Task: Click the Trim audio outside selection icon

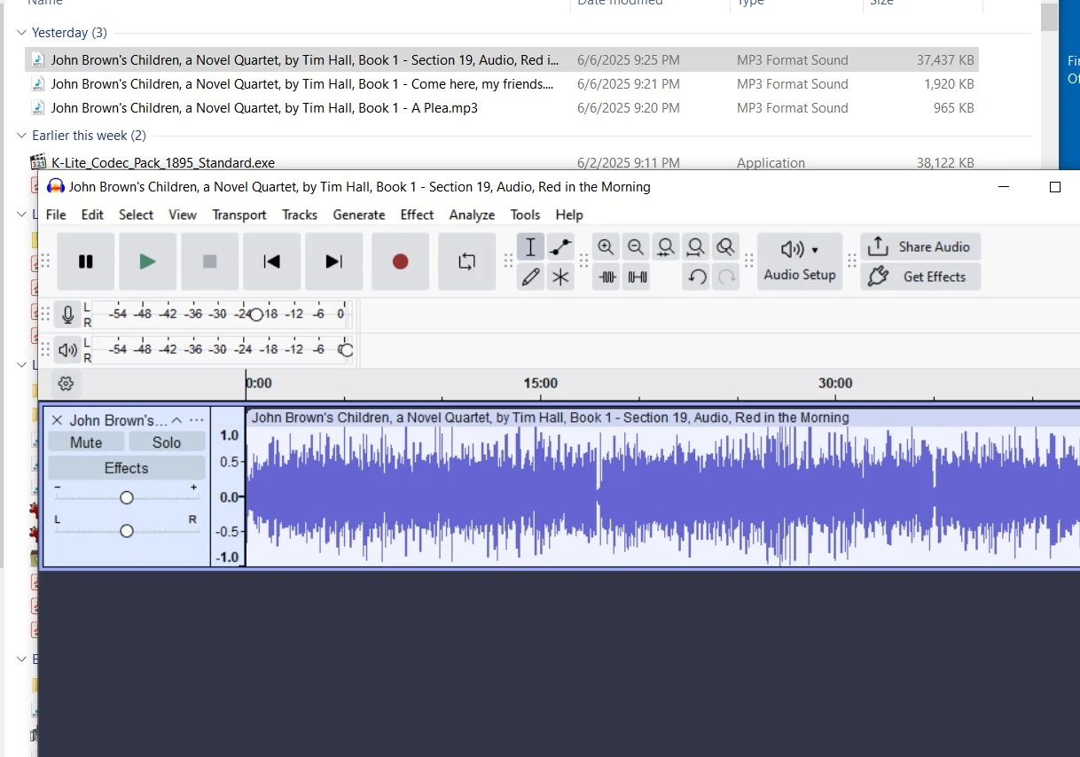Action: (x=607, y=277)
